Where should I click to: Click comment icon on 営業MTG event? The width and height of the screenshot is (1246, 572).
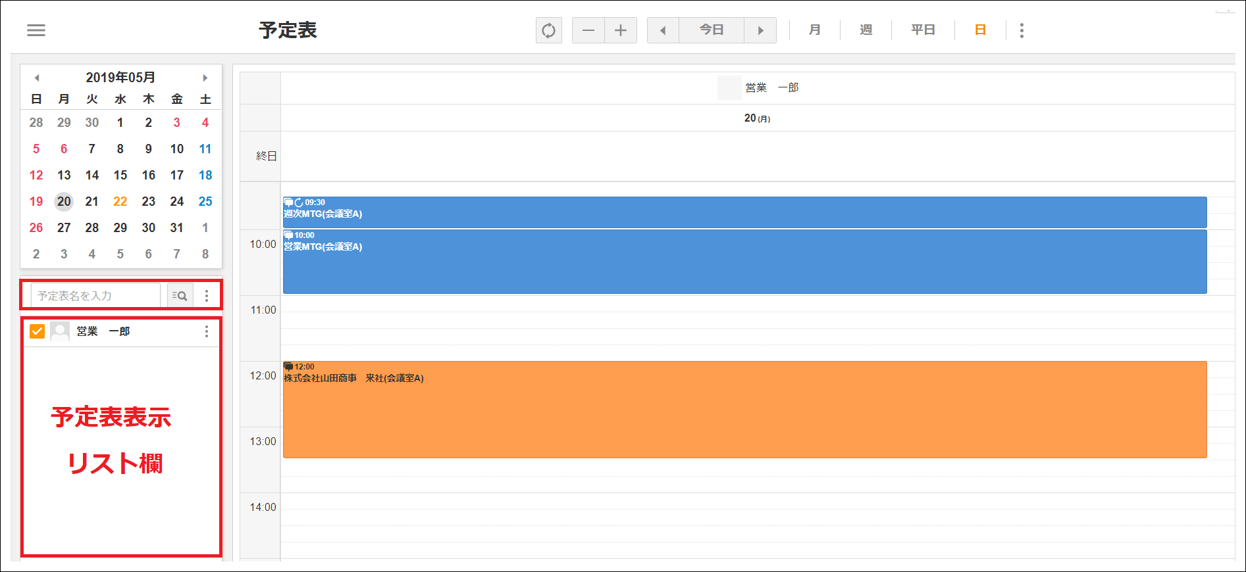(288, 235)
